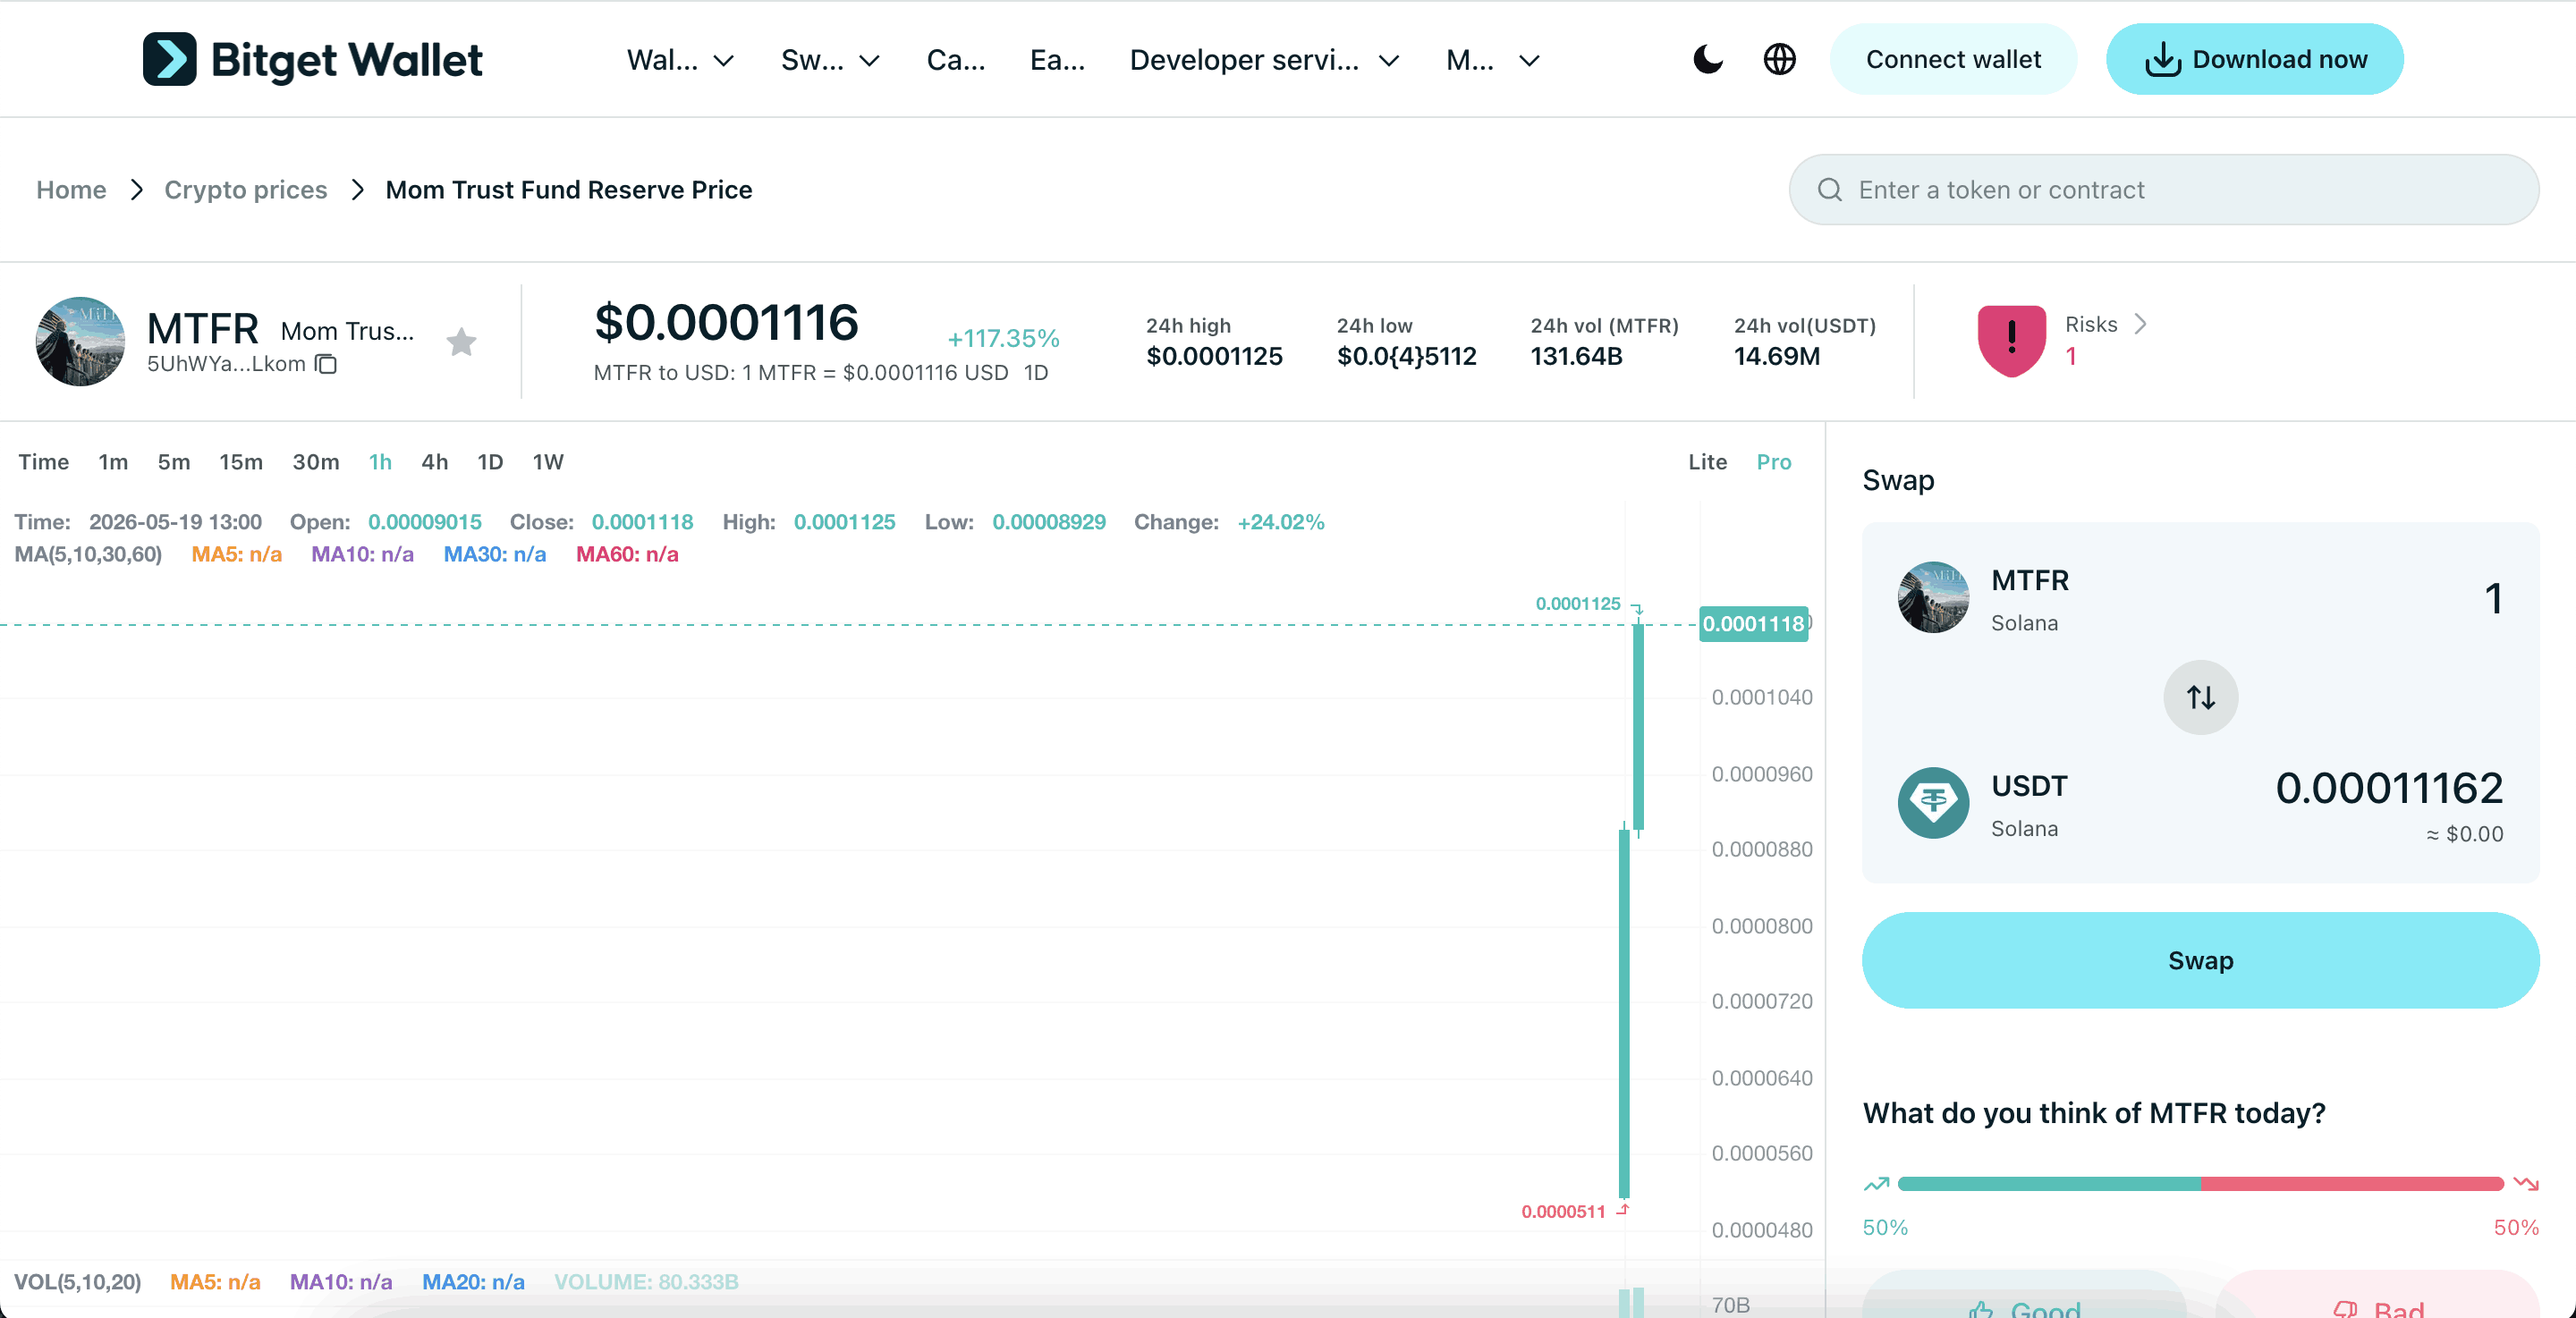2576x1318 pixels.
Task: Click the search magnifier icon
Action: pos(1829,190)
